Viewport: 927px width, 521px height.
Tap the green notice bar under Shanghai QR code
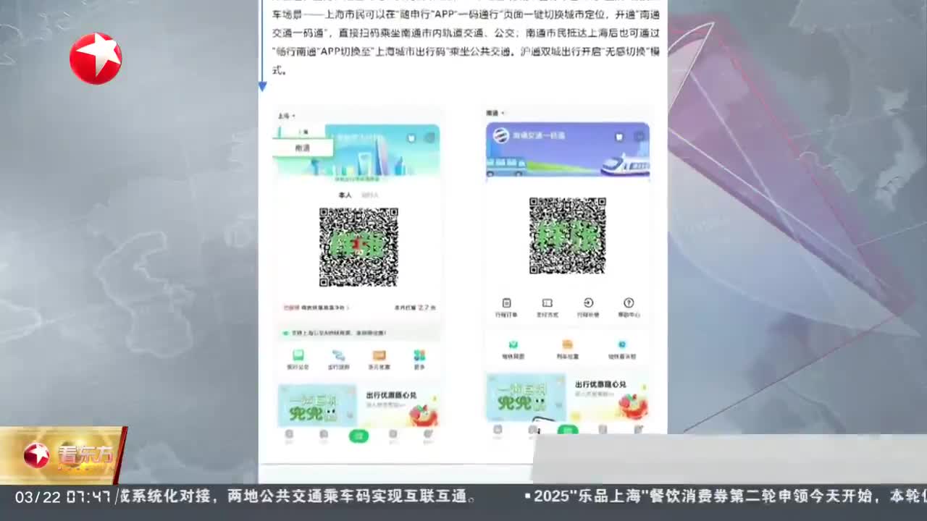[x=359, y=333]
